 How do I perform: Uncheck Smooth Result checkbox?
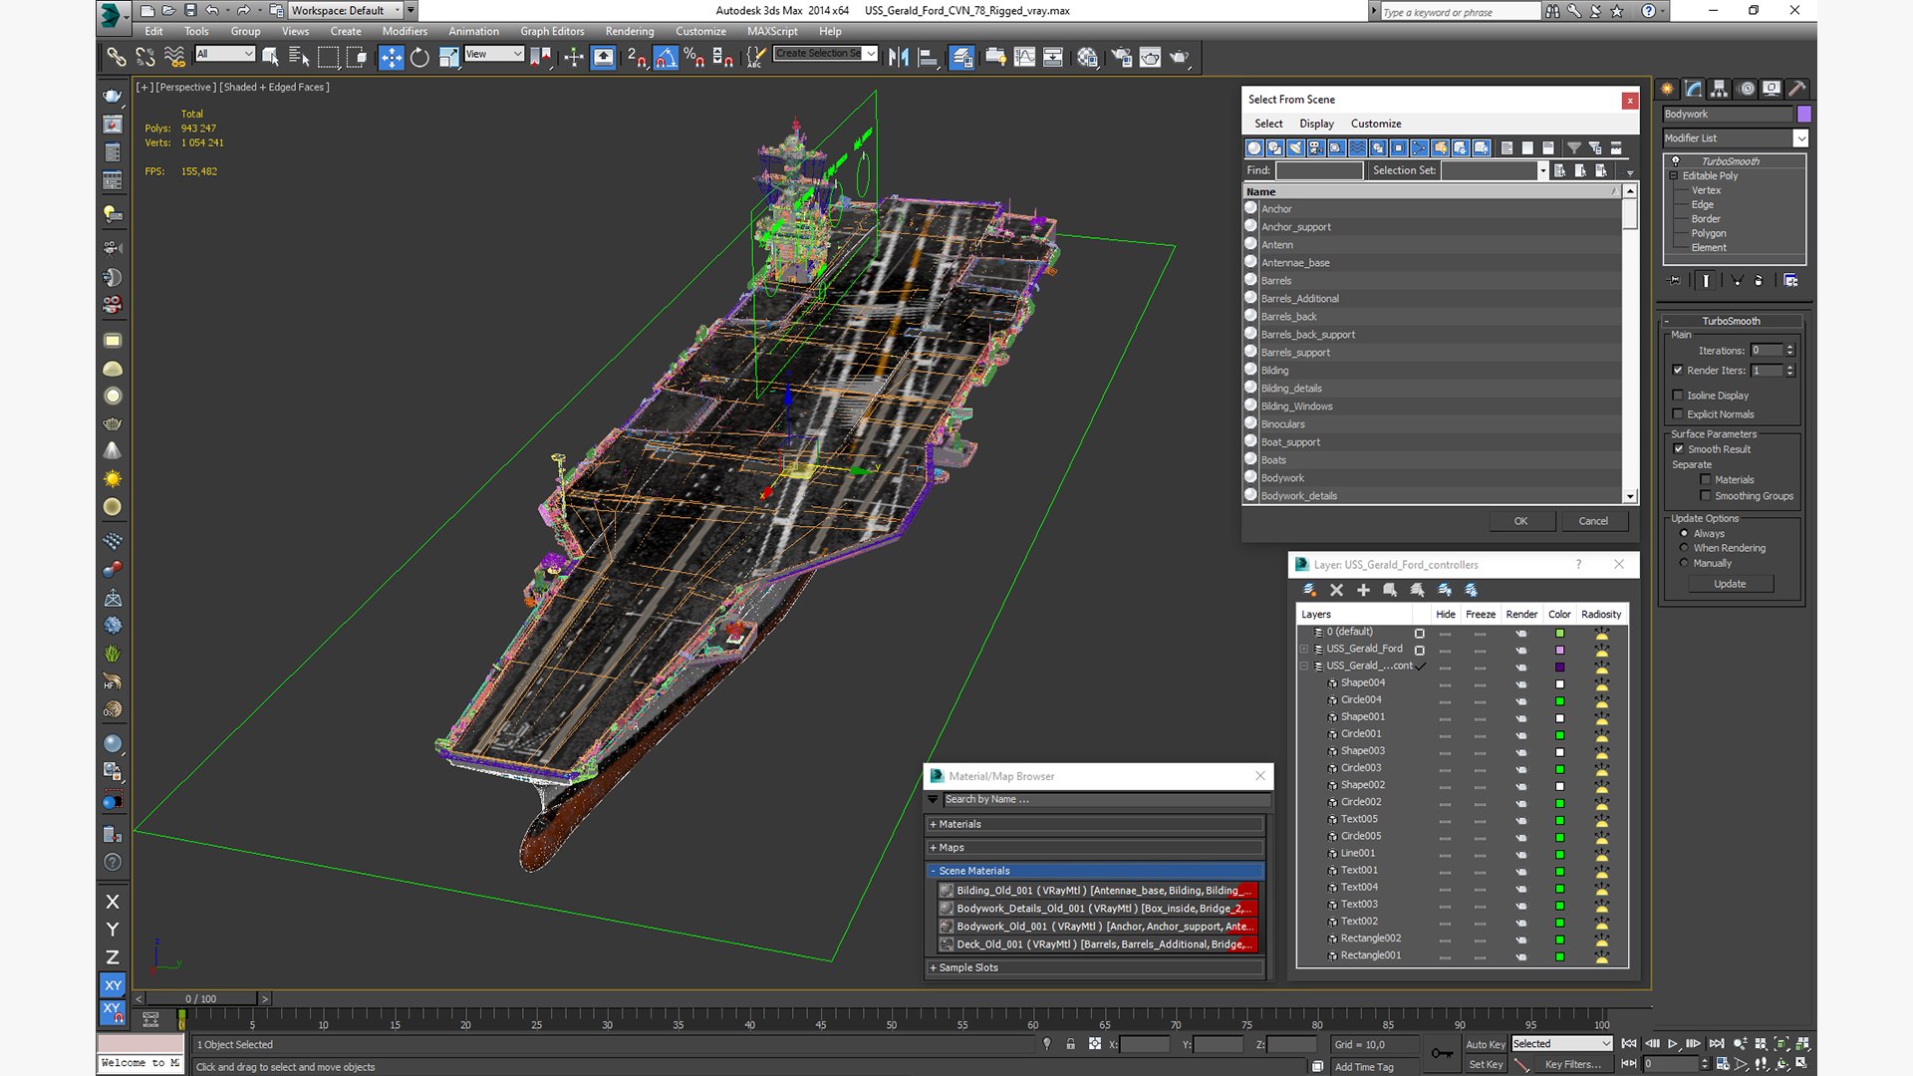(x=1679, y=449)
